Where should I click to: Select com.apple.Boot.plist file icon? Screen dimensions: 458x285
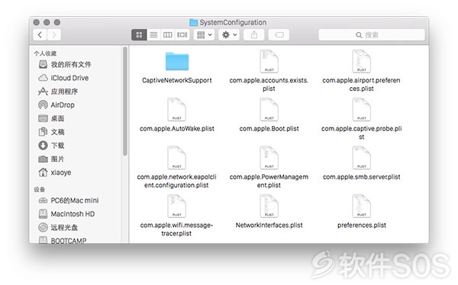269,109
